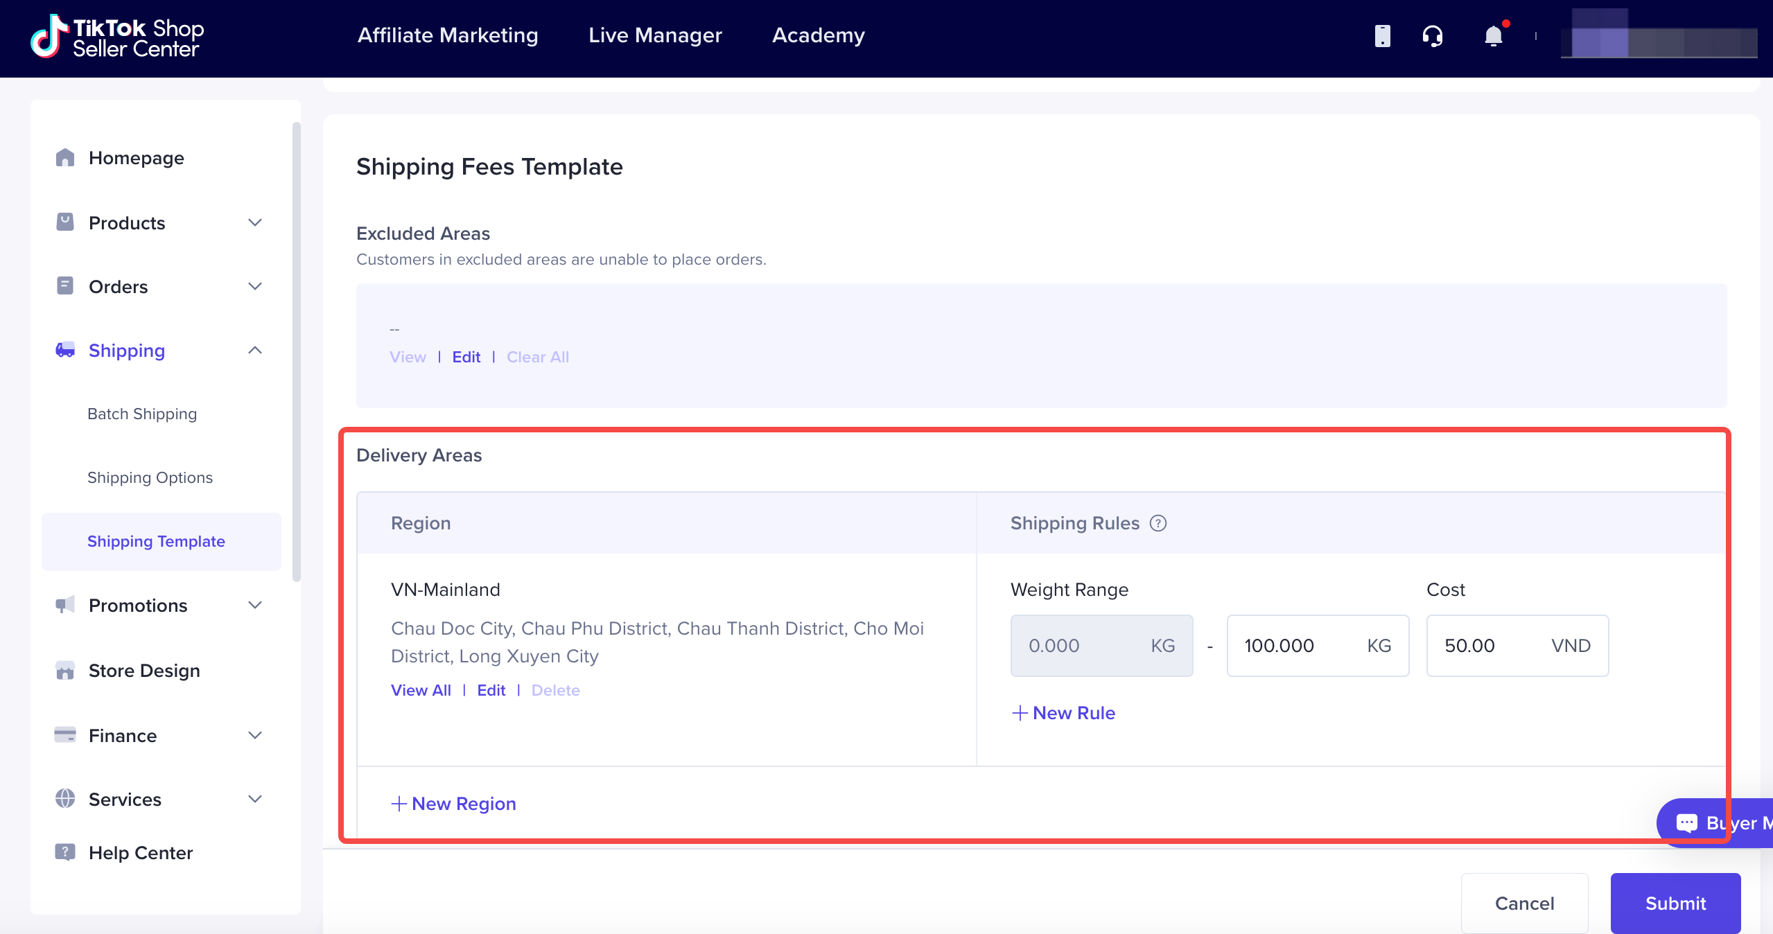Open the headset support icon
The height and width of the screenshot is (934, 1773).
tap(1432, 35)
